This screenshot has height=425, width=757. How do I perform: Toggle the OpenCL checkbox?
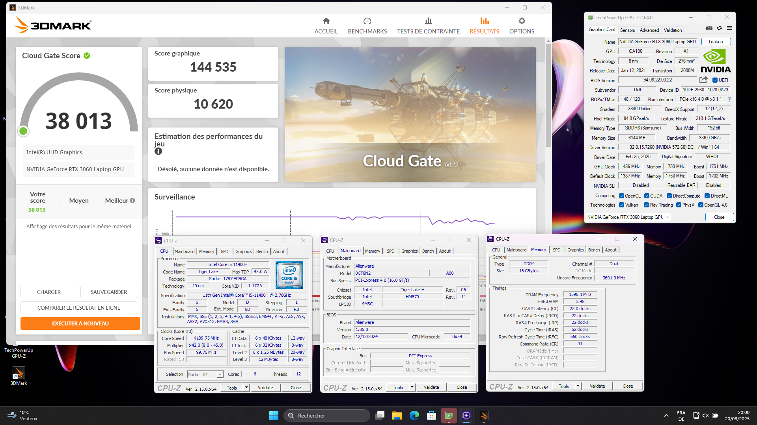pos(621,196)
